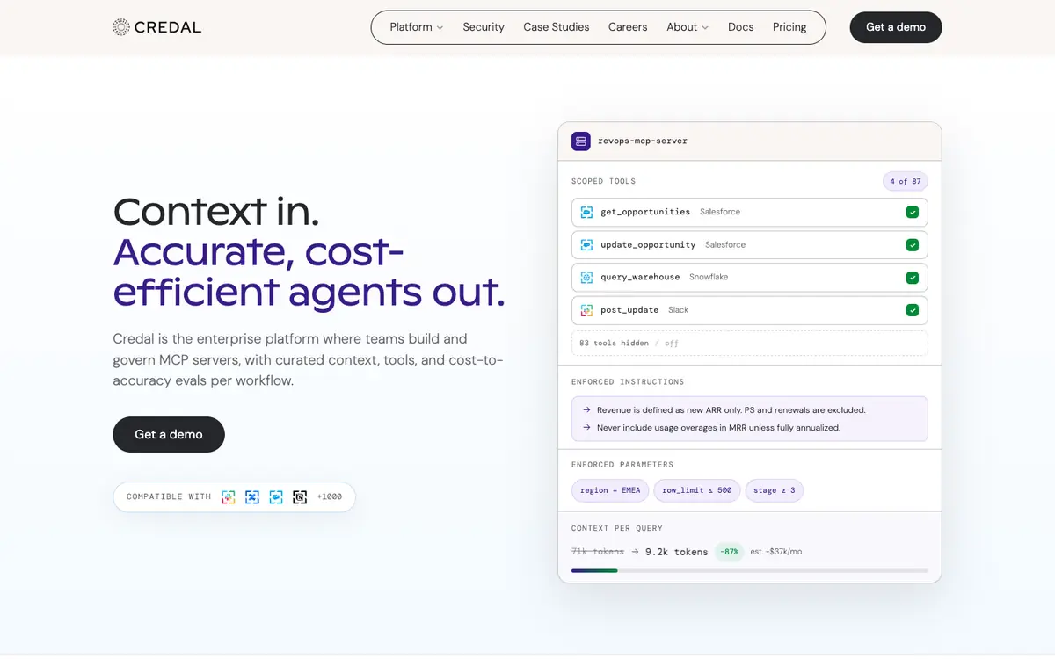1055x659 pixels.
Task: Click the Slack icon beside post_update
Action: coord(586,310)
